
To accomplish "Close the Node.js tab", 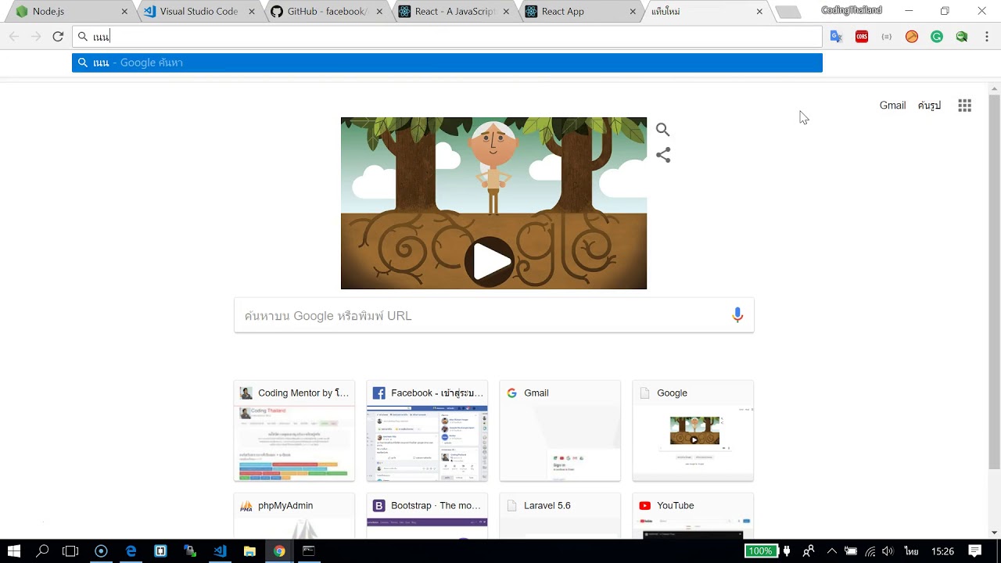I will (x=124, y=12).
